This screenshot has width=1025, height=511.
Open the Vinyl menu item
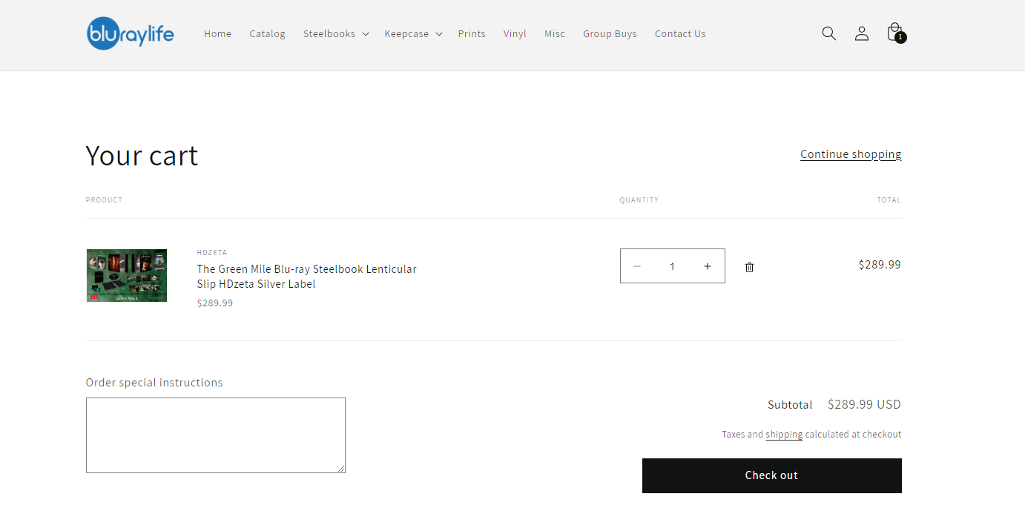coord(515,33)
